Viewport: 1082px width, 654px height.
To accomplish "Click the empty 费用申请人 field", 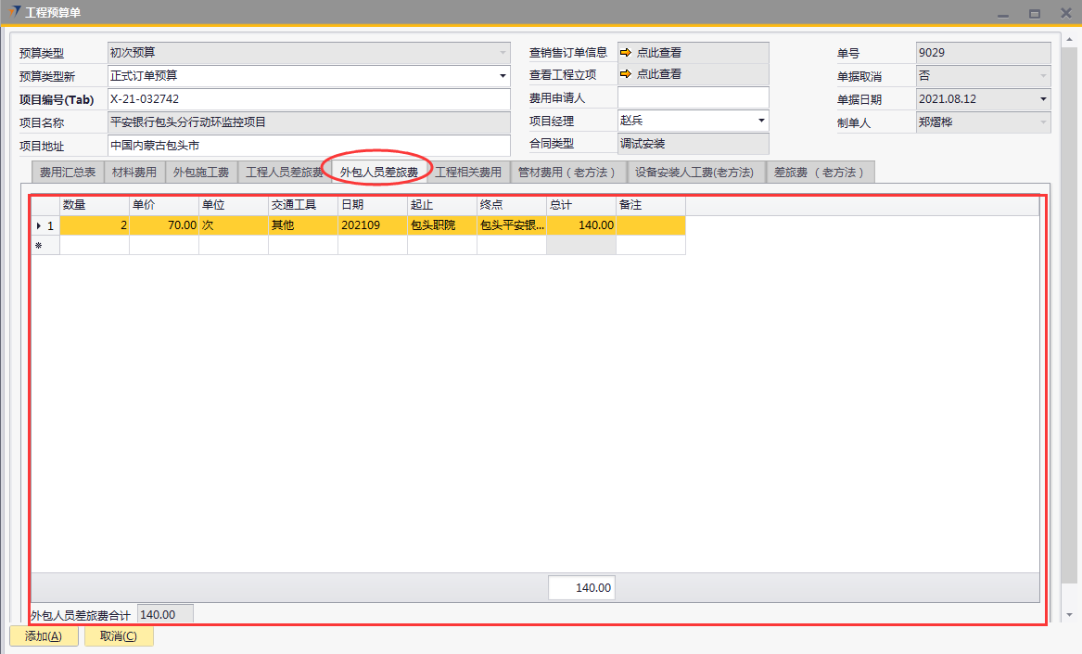I will click(x=693, y=97).
